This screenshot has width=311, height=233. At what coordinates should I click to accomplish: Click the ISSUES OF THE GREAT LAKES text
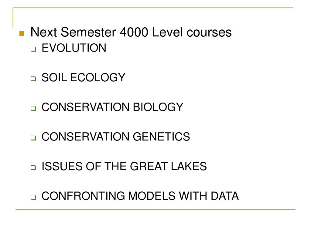click(124, 166)
